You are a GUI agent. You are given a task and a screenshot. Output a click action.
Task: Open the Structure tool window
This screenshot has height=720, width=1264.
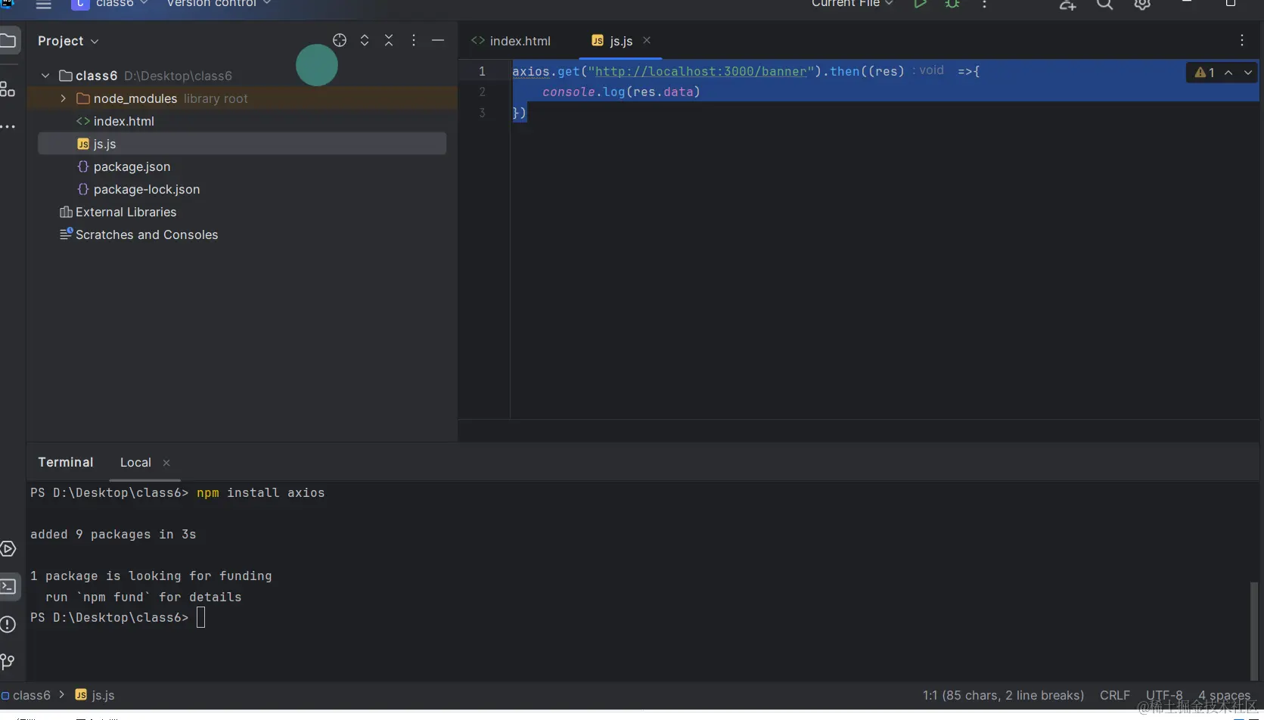[x=8, y=89]
